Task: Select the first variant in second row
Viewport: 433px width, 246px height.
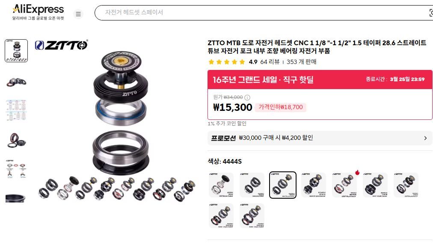Action: tap(221, 216)
